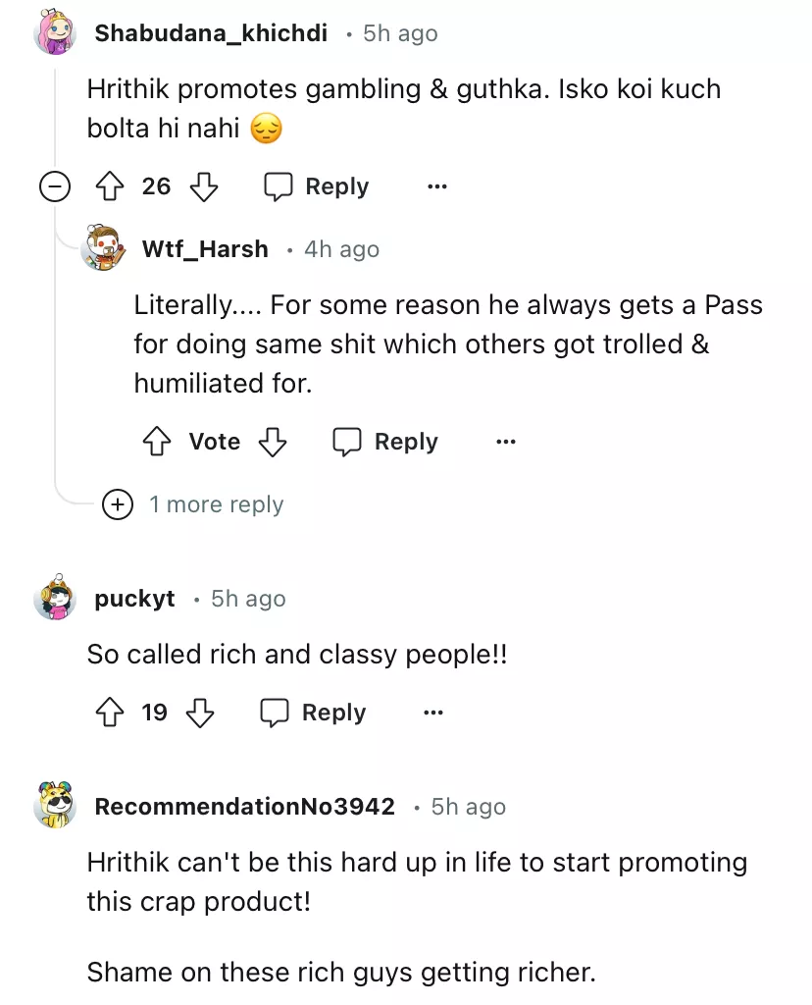Screen dimensions: 812x1005
Task: Downvote puckyt's comment
Action: click(200, 713)
